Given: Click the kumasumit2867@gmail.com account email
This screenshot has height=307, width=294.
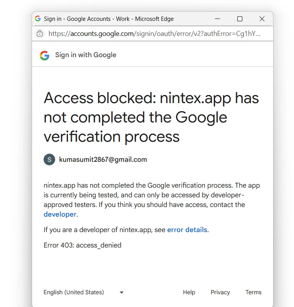Looking at the screenshot, I should click(103, 159).
